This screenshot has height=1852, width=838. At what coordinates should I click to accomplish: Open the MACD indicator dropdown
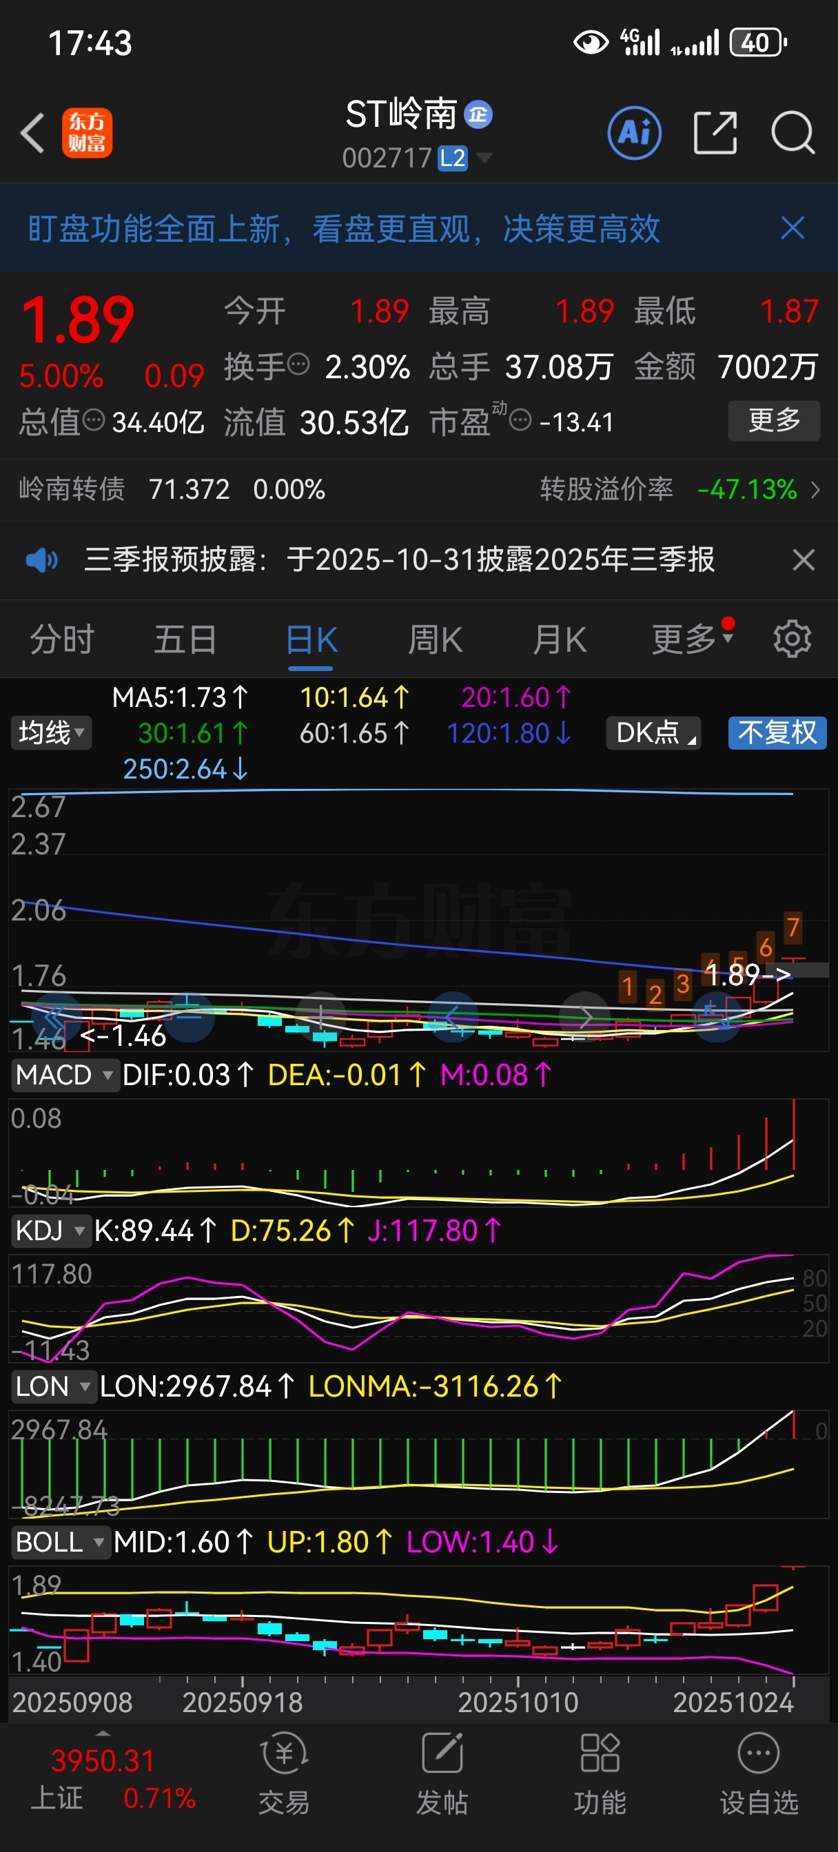pos(64,1075)
